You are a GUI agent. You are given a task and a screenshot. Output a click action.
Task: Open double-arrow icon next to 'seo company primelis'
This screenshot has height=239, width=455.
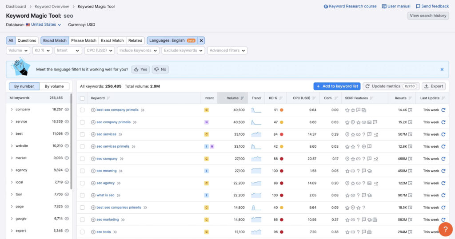[135, 122]
